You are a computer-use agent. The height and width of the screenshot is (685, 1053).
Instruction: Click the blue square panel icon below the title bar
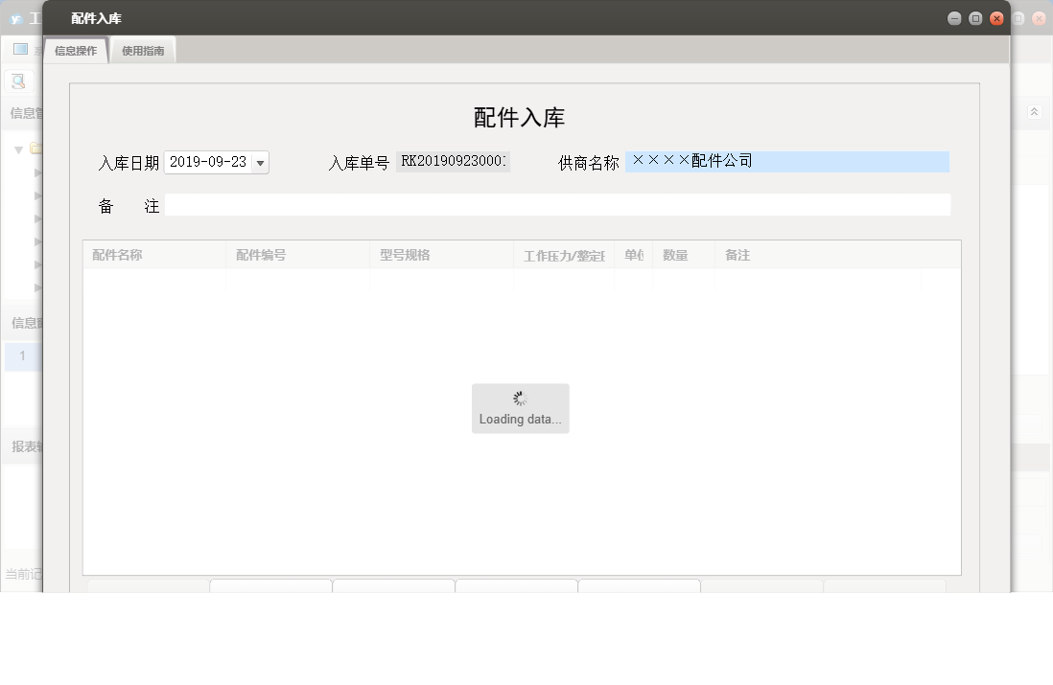tap(19, 48)
